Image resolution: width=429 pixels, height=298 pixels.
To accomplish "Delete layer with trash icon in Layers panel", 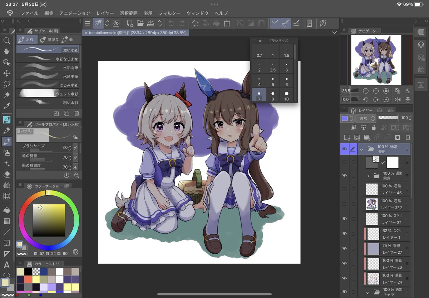I will [408, 137].
